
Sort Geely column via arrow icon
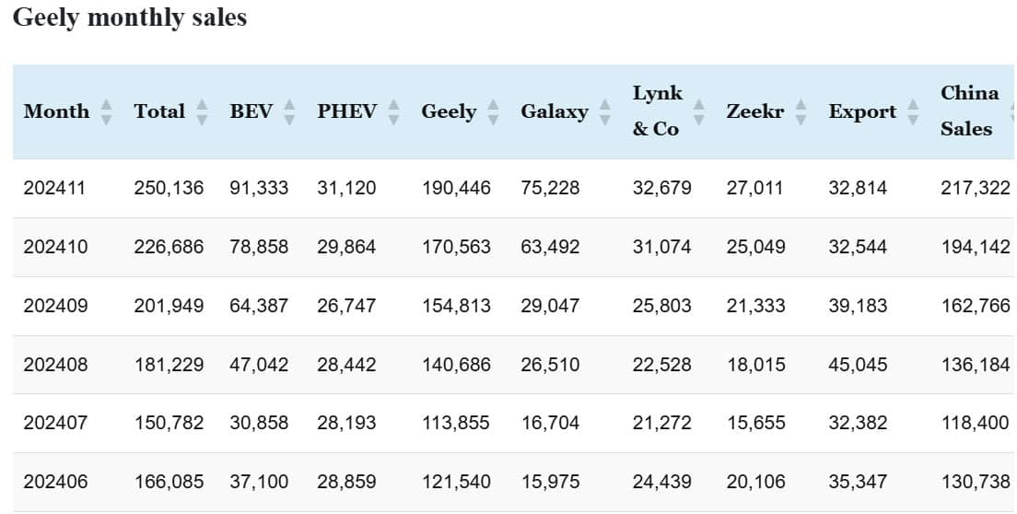coord(493,112)
